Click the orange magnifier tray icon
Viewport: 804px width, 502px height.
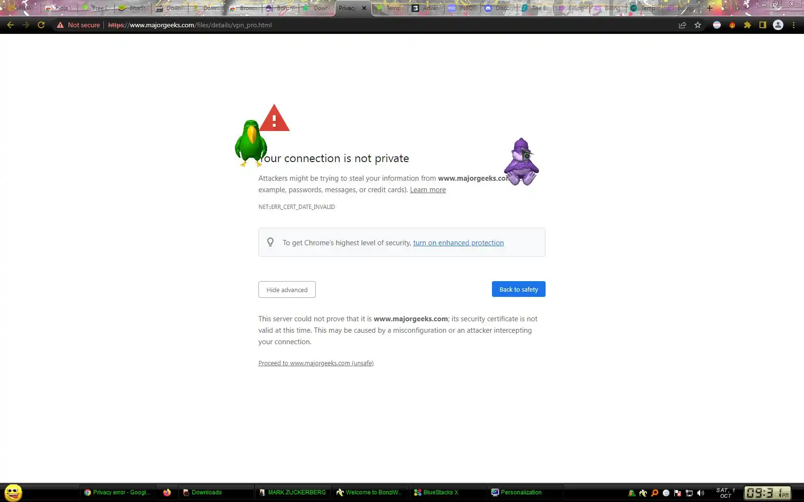point(655,492)
